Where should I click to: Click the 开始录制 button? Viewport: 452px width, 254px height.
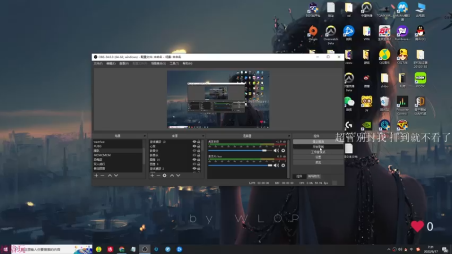[x=318, y=147]
